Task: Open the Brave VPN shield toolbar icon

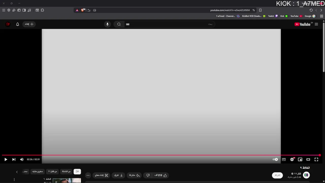Action: [9, 10]
